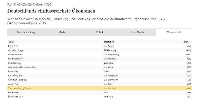Click the Christian Ringle row
The width and height of the screenshot is (199, 99).
(100, 50)
